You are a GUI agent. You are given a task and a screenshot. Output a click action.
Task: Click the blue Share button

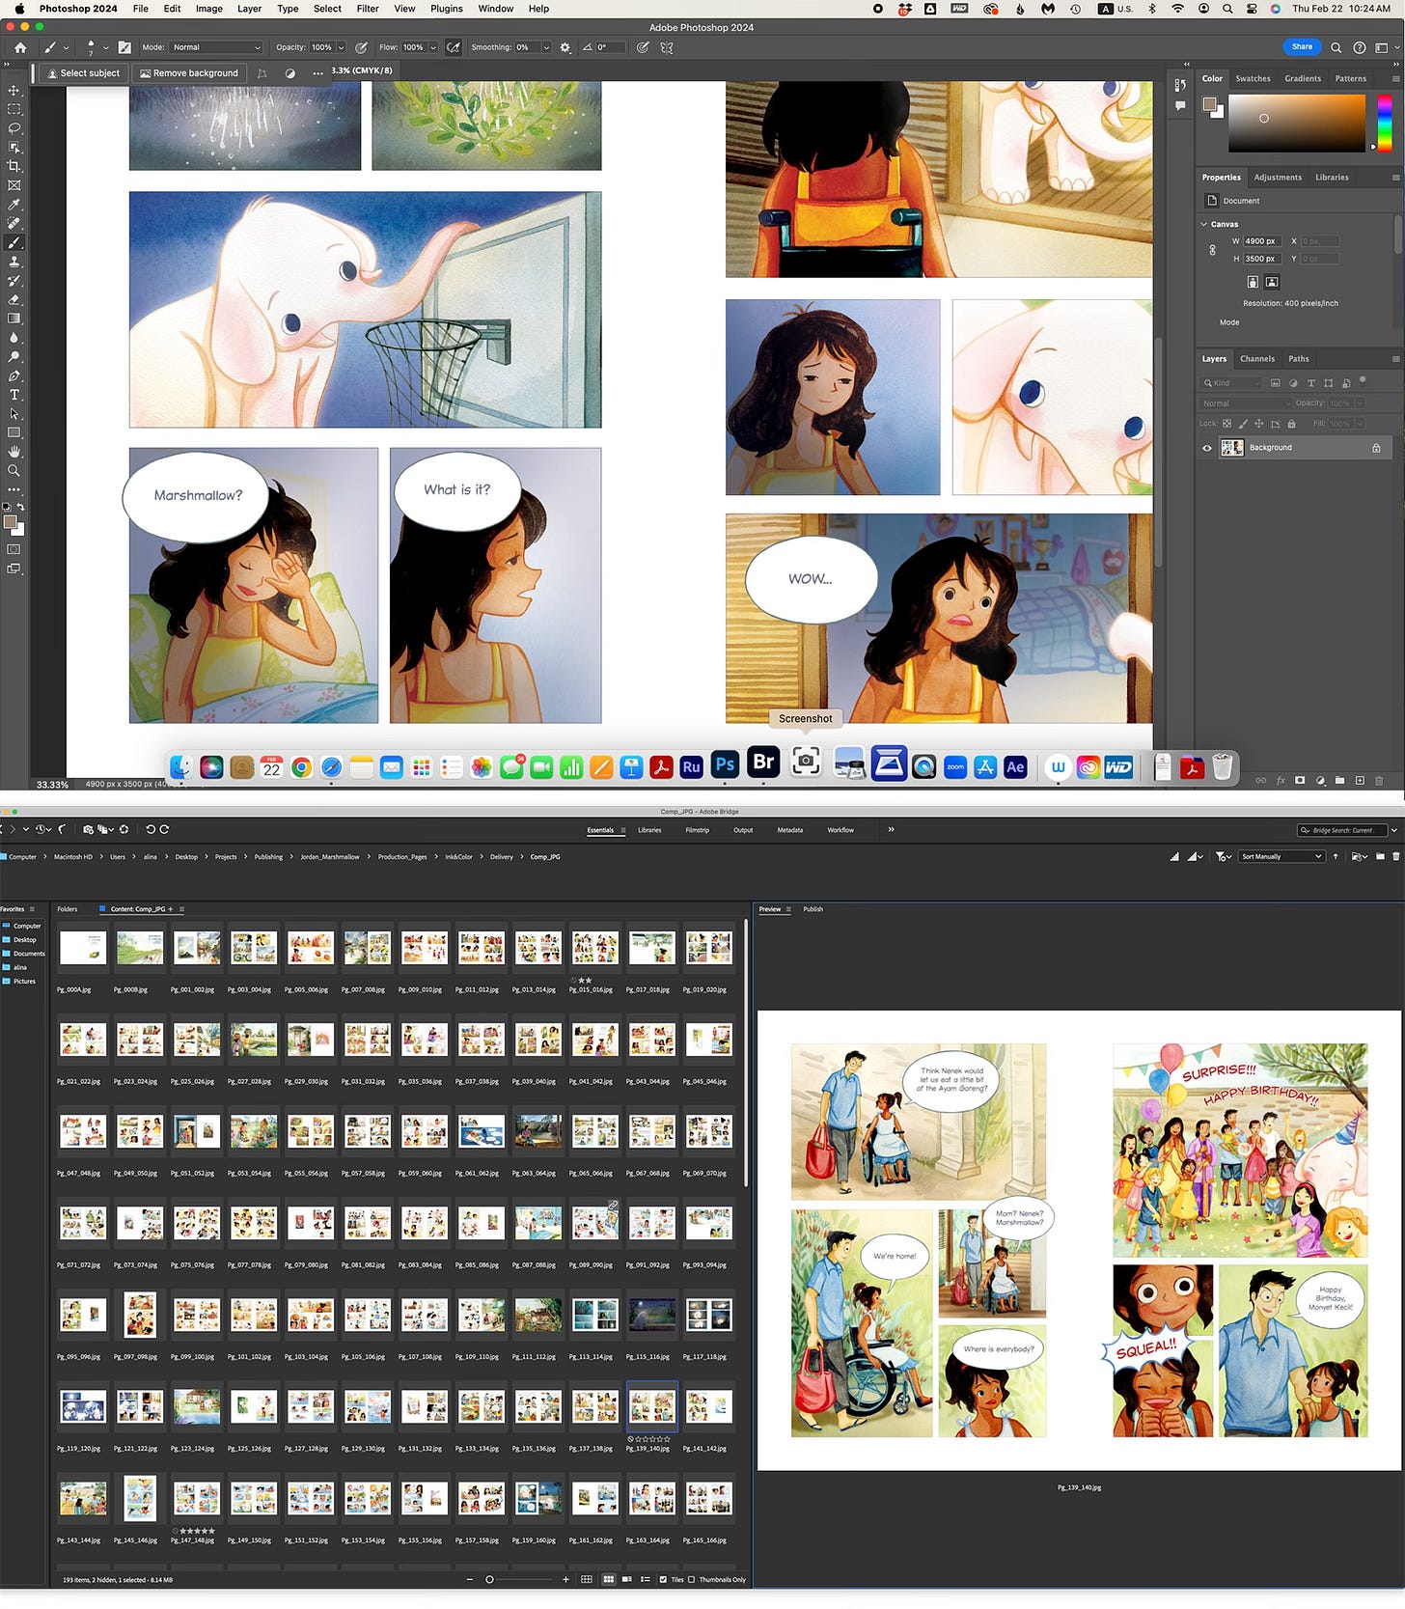tap(1302, 46)
